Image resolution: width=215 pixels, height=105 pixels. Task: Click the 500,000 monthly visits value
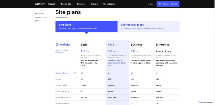(134, 85)
